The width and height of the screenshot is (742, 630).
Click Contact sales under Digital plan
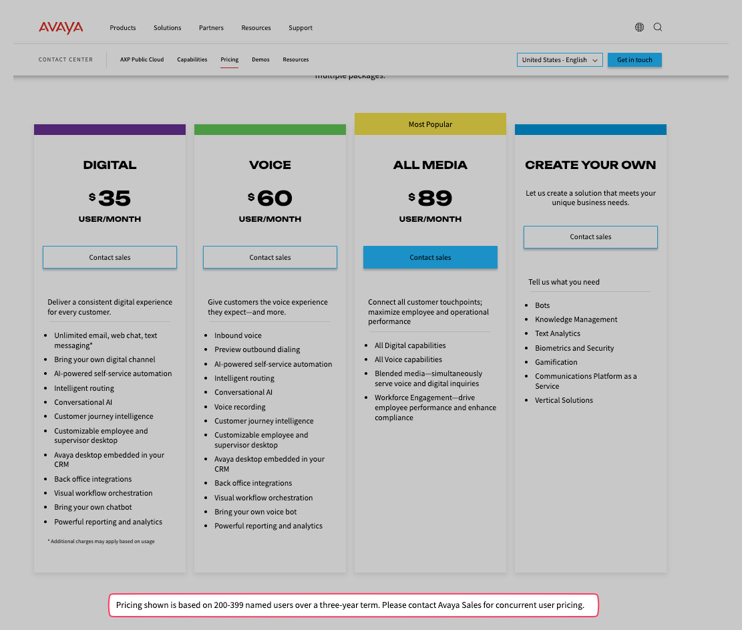coord(110,257)
